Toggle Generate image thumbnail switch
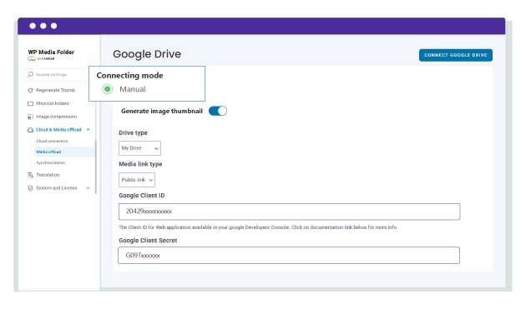Viewport: 526px width, 309px height. click(218, 111)
